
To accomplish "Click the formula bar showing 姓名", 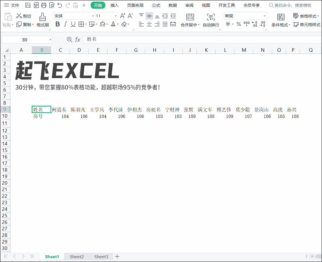I will tap(202, 39).
